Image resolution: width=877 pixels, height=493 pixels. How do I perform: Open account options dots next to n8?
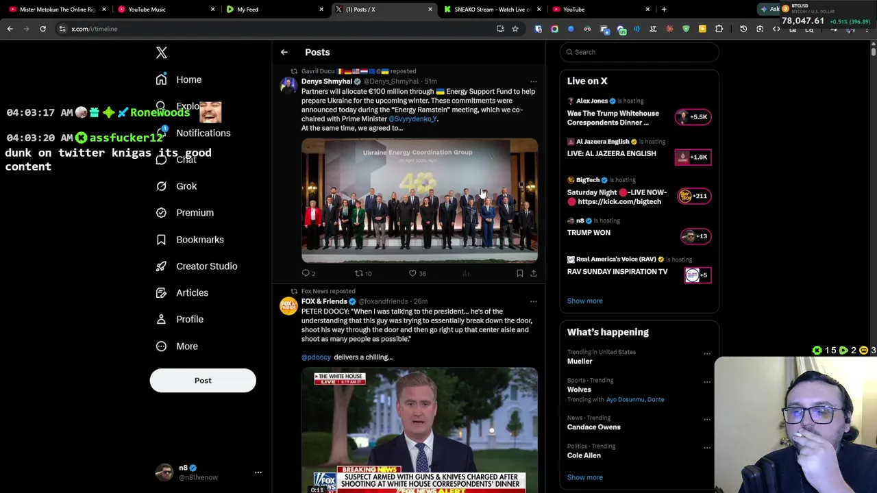tap(258, 472)
